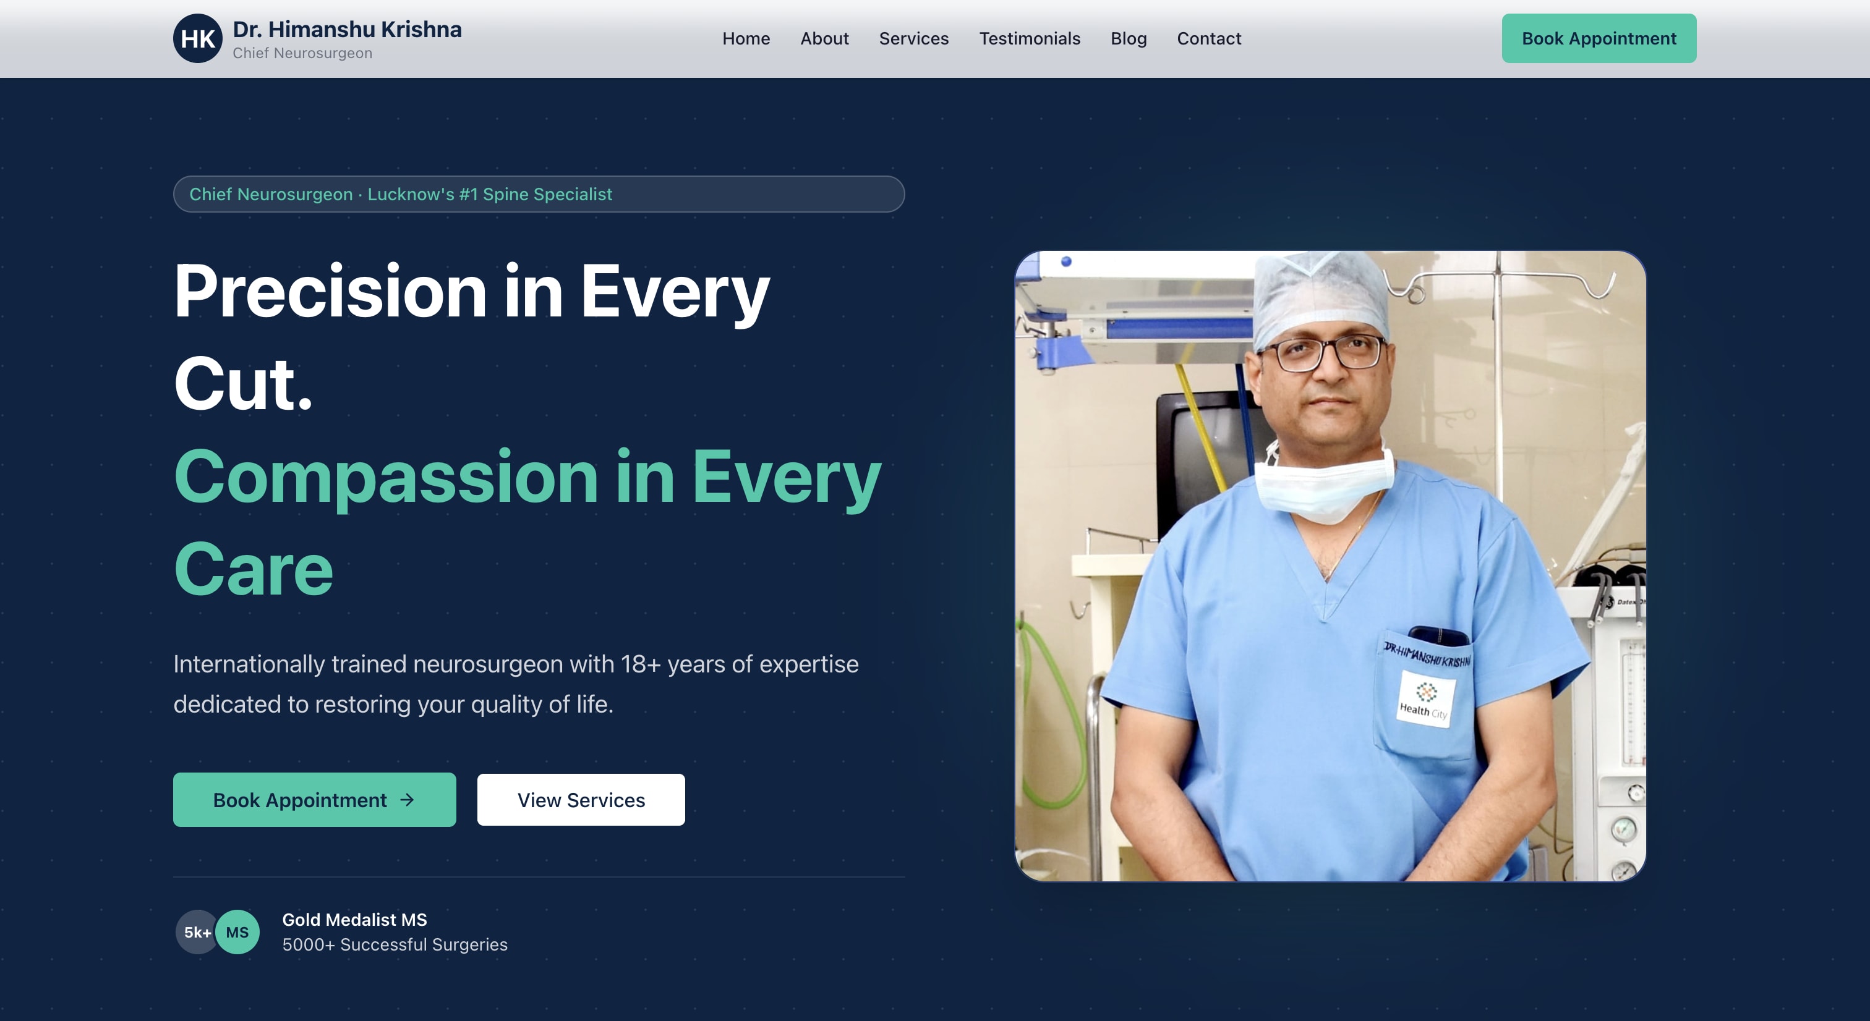Open the Contact page
Image resolution: width=1870 pixels, height=1021 pixels.
point(1209,38)
